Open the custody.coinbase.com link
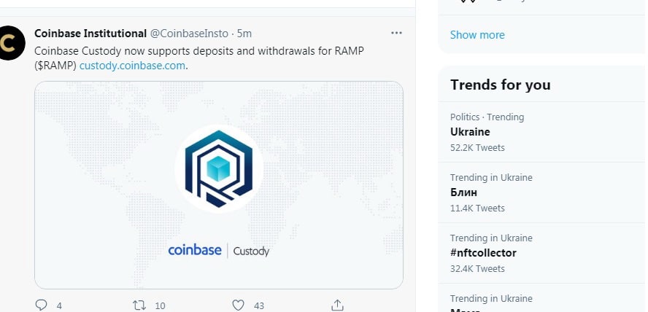Screen dimensions: 648x312 coord(132,66)
